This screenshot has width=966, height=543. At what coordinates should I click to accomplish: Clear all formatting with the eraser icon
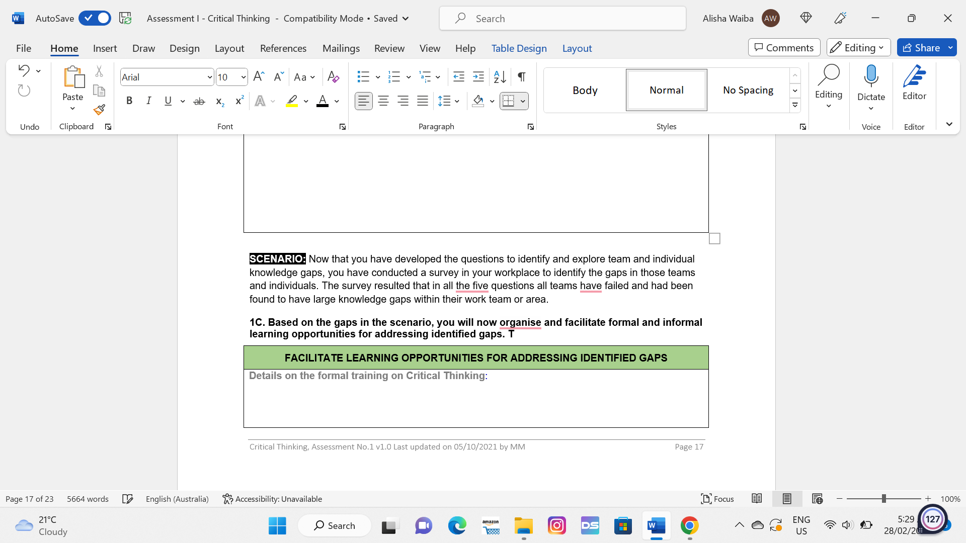pos(333,77)
